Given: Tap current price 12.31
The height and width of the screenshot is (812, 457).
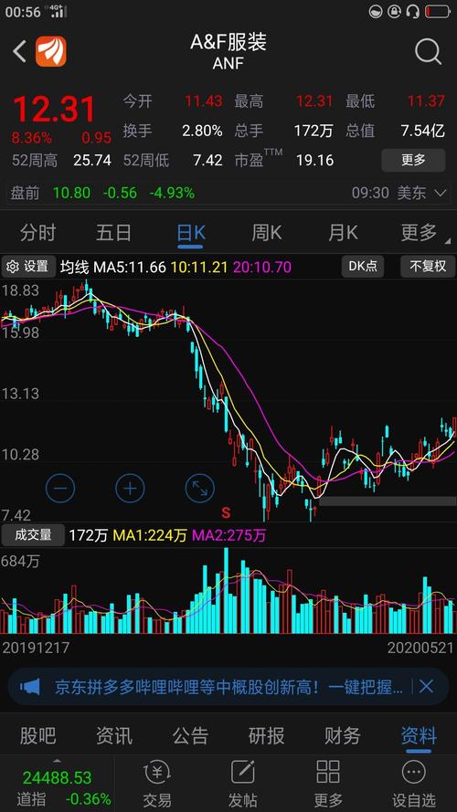Looking at the screenshot, I should [x=55, y=110].
